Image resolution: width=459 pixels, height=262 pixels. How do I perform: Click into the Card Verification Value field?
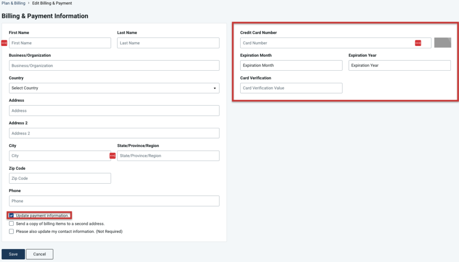pyautogui.click(x=291, y=88)
